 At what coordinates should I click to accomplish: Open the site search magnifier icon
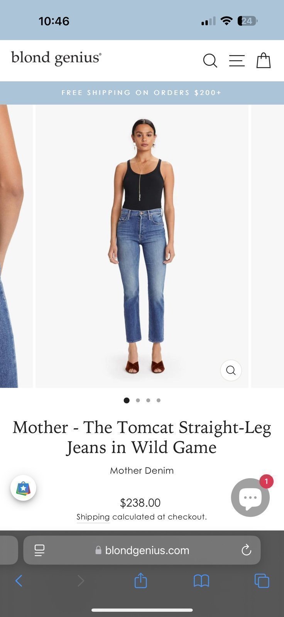tap(210, 61)
